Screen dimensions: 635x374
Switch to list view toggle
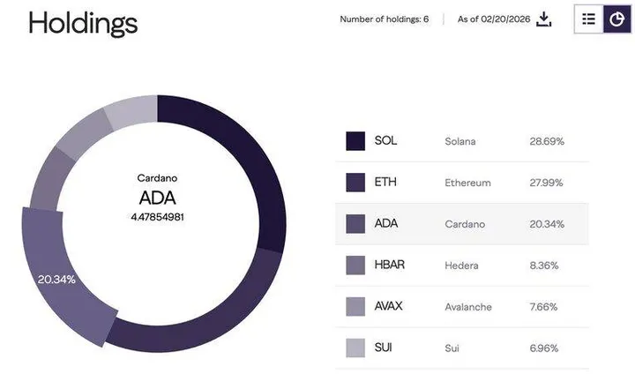tap(588, 19)
